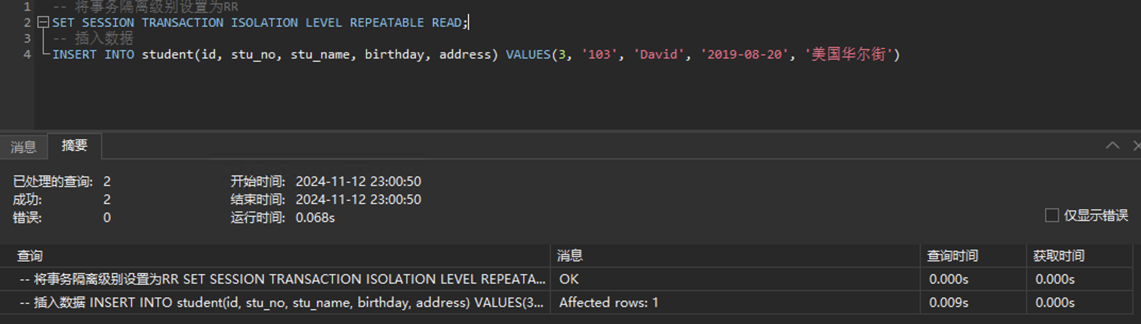Sort by the 查询时间 column header
The image size is (1141, 324).
952,256
